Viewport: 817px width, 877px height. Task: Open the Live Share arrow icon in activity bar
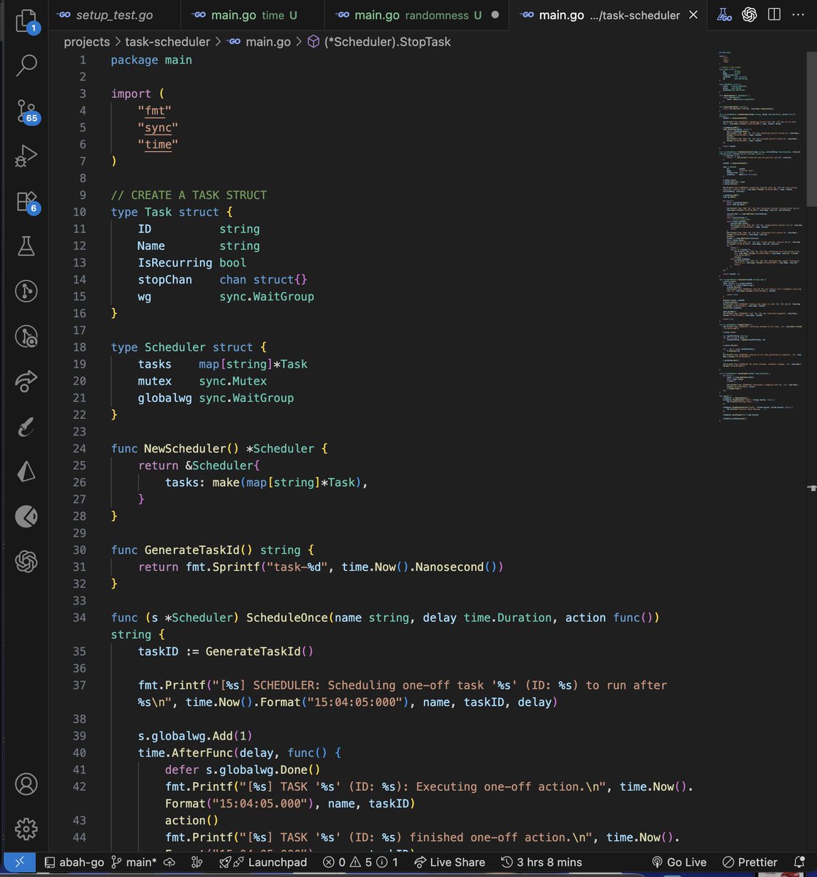pyautogui.click(x=26, y=381)
